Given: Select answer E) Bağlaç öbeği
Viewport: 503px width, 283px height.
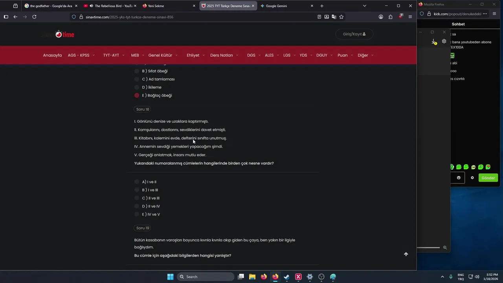Looking at the screenshot, I should [137, 96].
